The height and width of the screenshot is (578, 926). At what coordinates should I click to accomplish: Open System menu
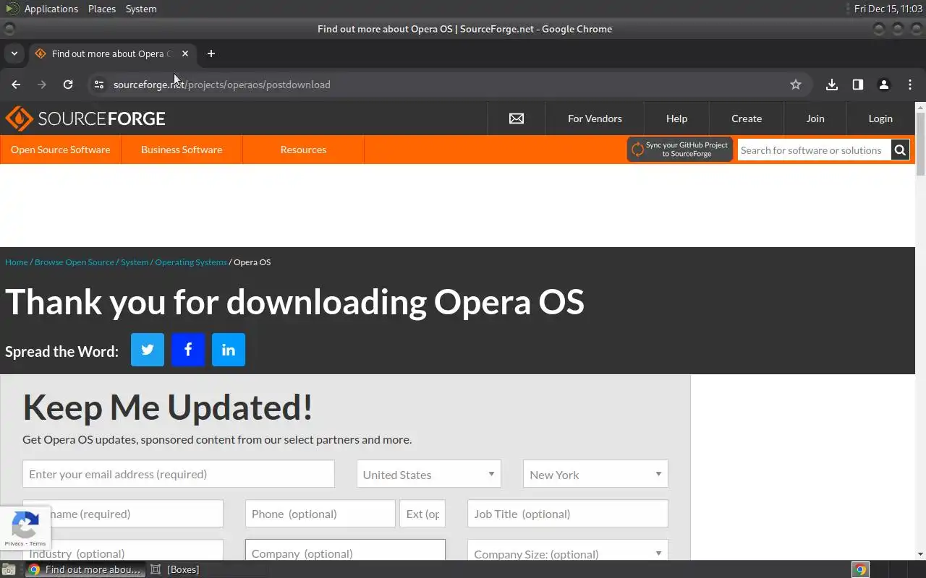click(141, 9)
